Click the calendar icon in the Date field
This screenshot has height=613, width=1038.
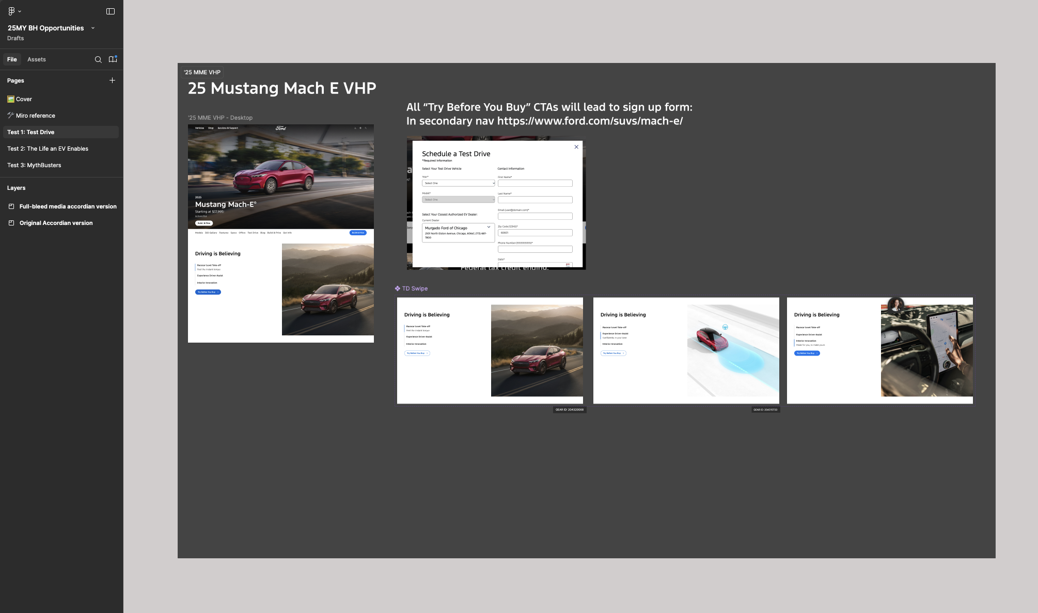568,265
